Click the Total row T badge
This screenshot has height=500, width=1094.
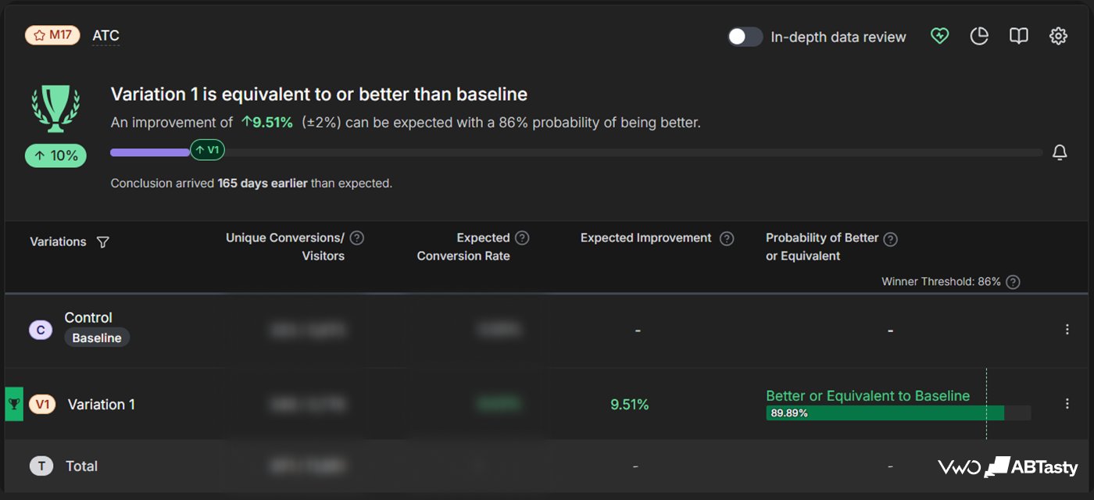pos(41,466)
